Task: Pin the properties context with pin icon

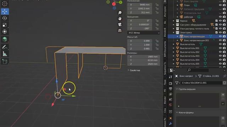Action: click(225, 76)
